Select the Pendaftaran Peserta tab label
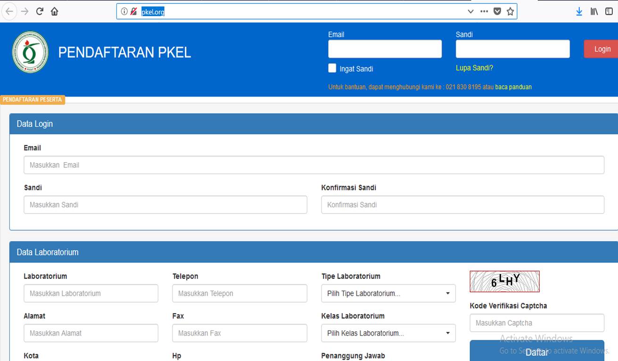 (x=33, y=100)
